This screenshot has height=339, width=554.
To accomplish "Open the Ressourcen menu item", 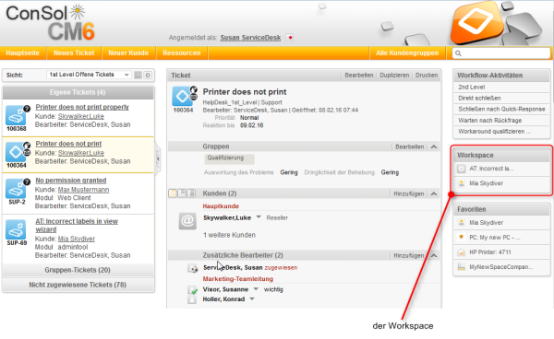I will click(x=182, y=53).
